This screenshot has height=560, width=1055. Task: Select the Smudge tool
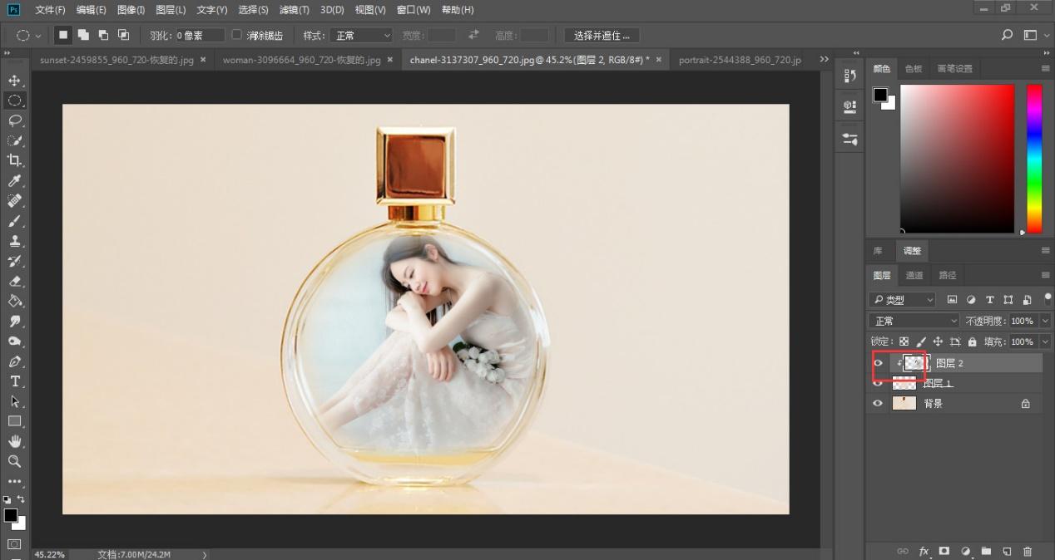pyautogui.click(x=14, y=321)
